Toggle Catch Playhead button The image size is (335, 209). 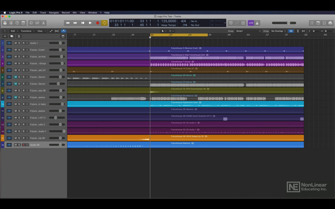point(64,31)
